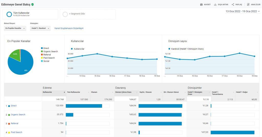Click the Direct row Yeni Kullanıcılar bar
This screenshot has width=262, height=137.
84,106
